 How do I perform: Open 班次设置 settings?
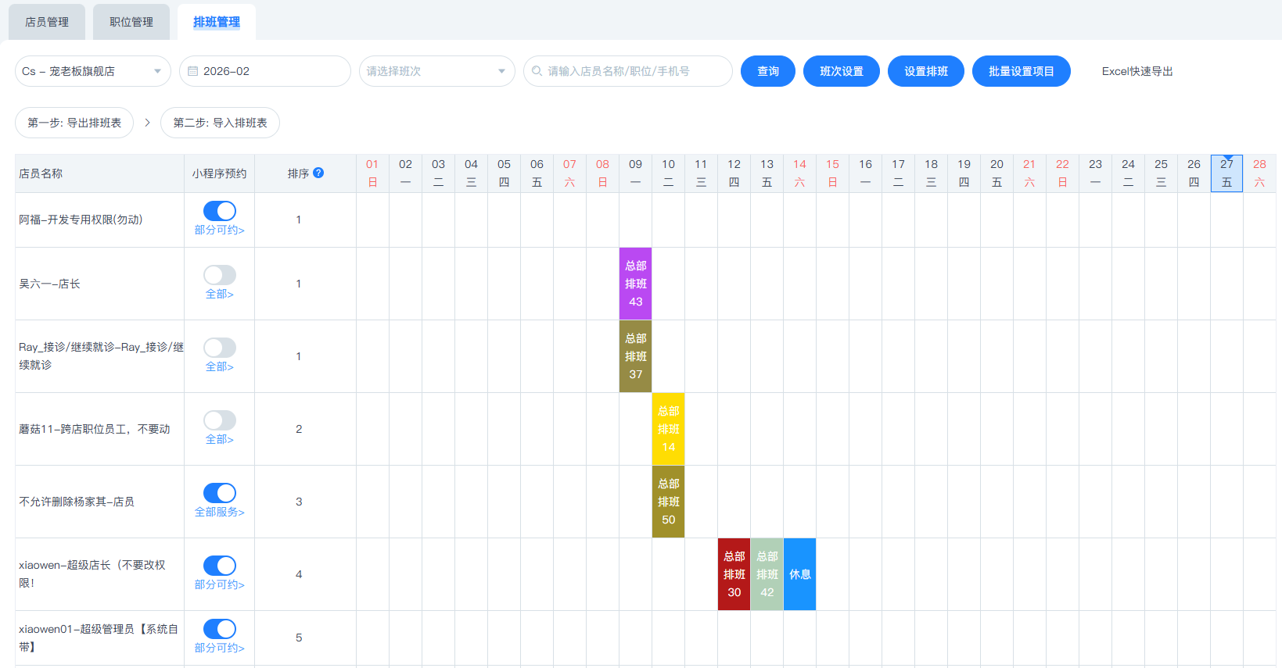tap(841, 71)
